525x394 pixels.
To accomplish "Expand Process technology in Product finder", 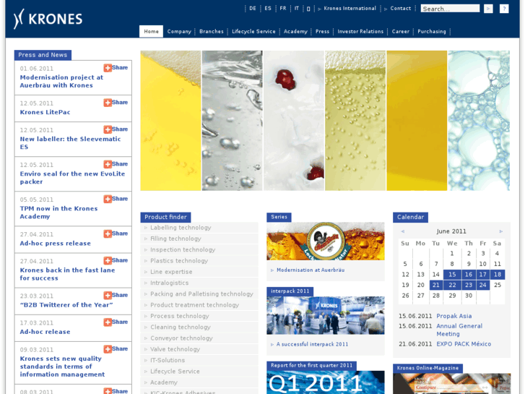I will click(x=199, y=316).
